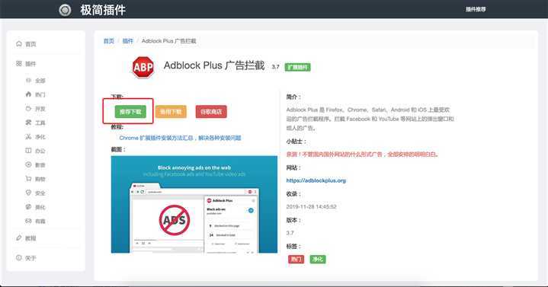548x287 pixels.
Task: Open the 热门 flame icon category
Action: point(29,94)
